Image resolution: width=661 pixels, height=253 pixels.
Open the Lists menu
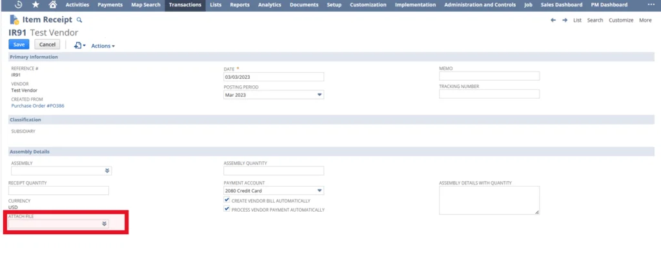click(216, 5)
